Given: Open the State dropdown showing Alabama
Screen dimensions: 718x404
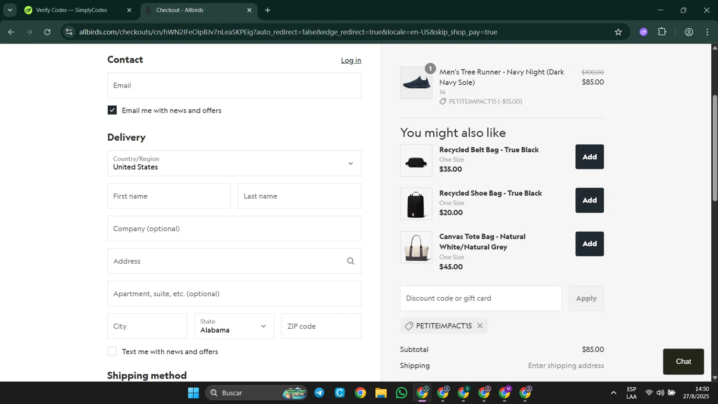Looking at the screenshot, I should point(234,326).
